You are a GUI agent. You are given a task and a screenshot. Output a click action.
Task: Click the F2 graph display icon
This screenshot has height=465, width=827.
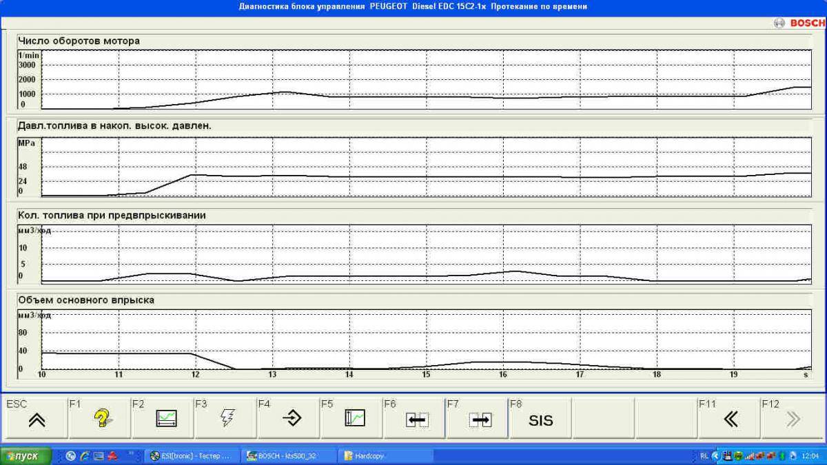(166, 418)
